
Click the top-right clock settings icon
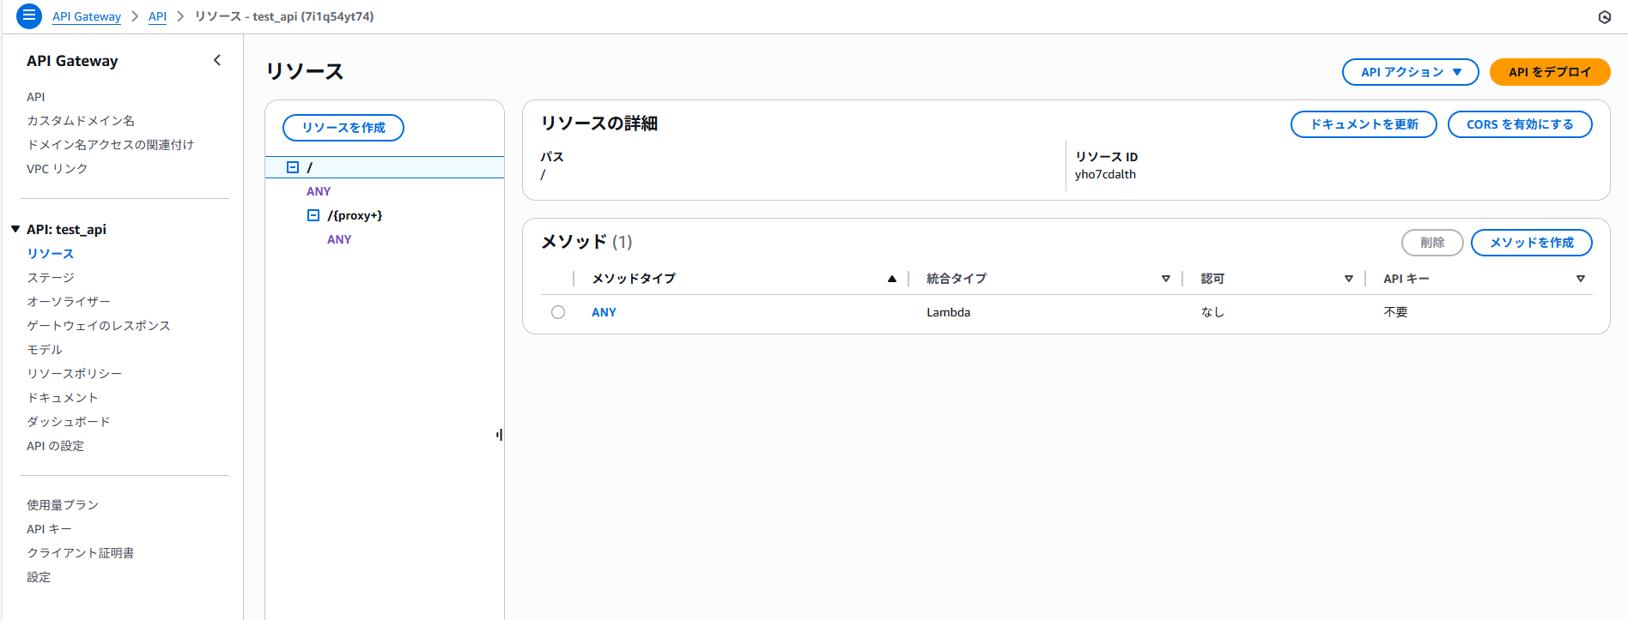pyautogui.click(x=1604, y=17)
